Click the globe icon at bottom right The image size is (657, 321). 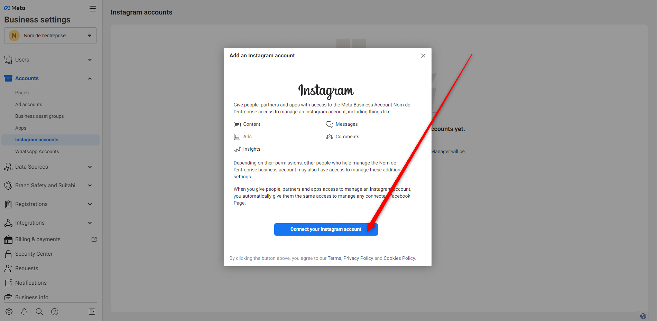click(643, 316)
